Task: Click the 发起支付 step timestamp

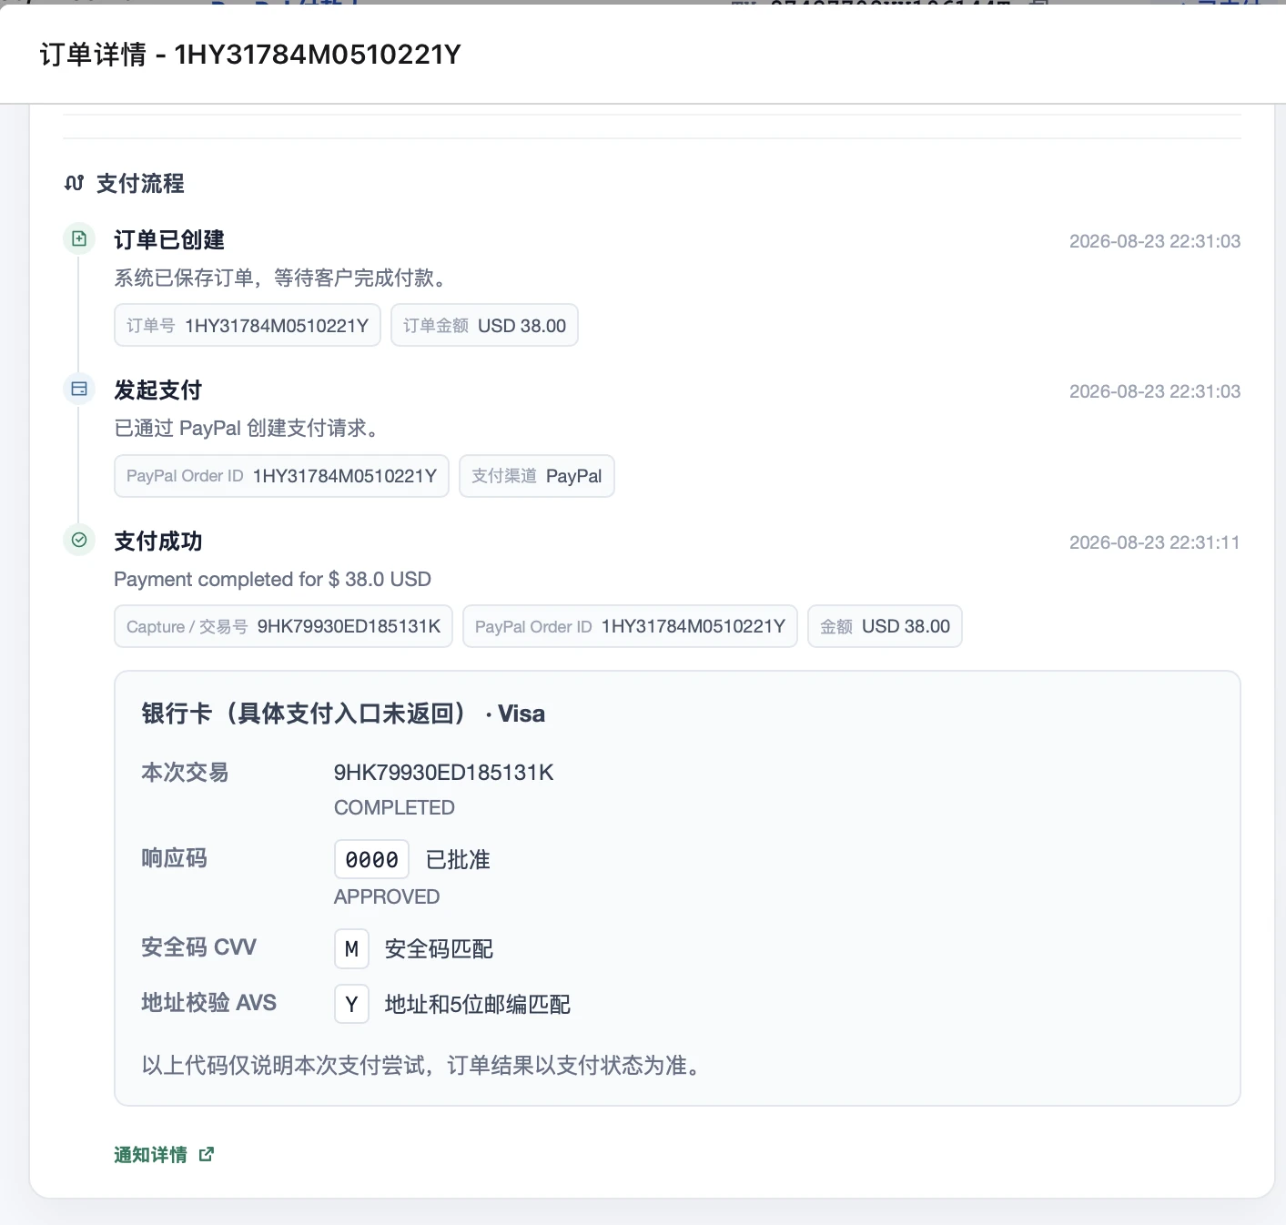Action: tap(1155, 391)
